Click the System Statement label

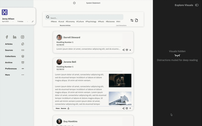[x=93, y=3]
